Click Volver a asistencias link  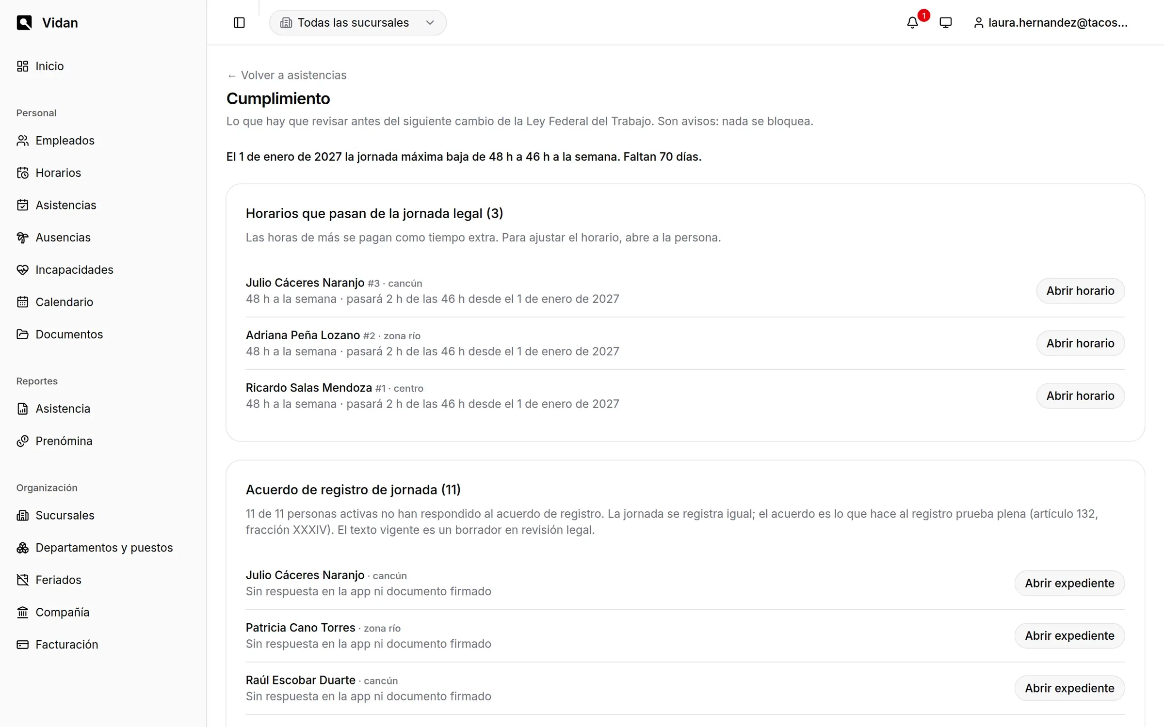tap(287, 75)
